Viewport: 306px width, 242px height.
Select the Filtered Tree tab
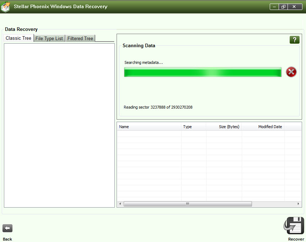click(80, 38)
